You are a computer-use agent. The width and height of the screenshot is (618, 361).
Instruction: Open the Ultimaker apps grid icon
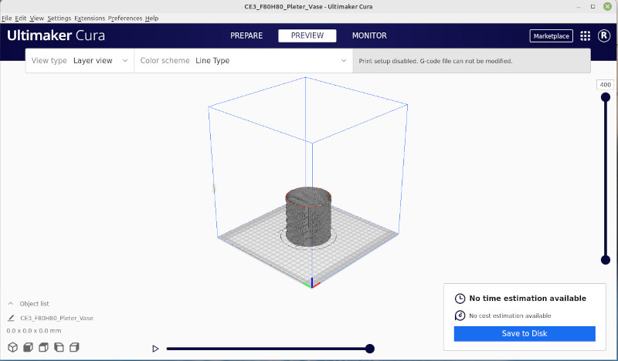585,35
